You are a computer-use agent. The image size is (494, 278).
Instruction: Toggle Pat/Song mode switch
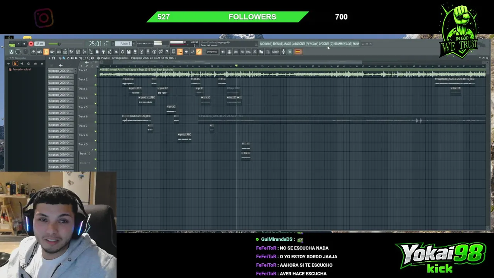click(x=12, y=44)
